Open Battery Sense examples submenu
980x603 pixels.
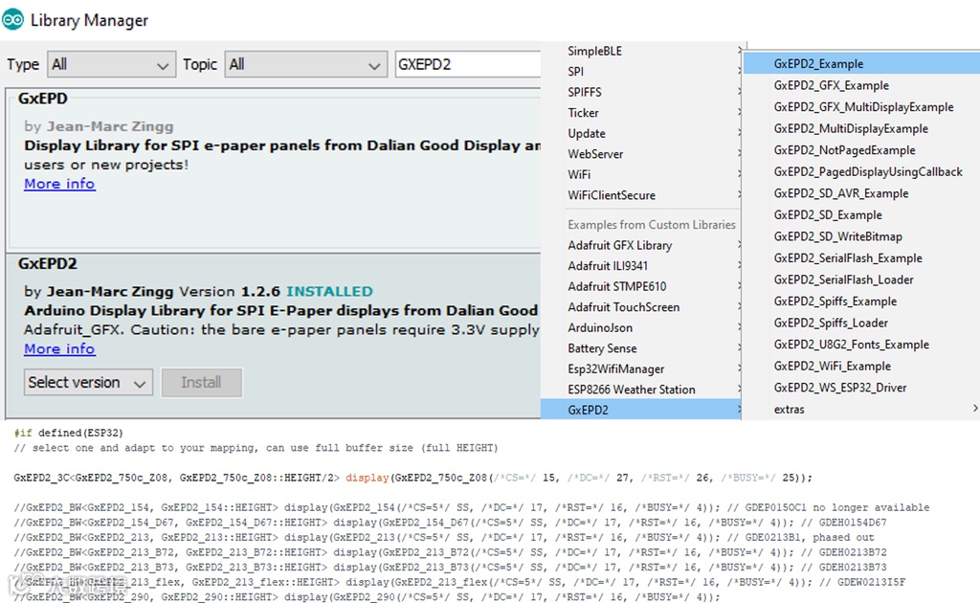tap(641, 348)
